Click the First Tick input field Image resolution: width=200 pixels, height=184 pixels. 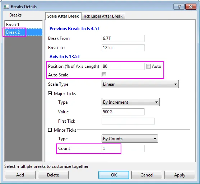click(x=128, y=121)
